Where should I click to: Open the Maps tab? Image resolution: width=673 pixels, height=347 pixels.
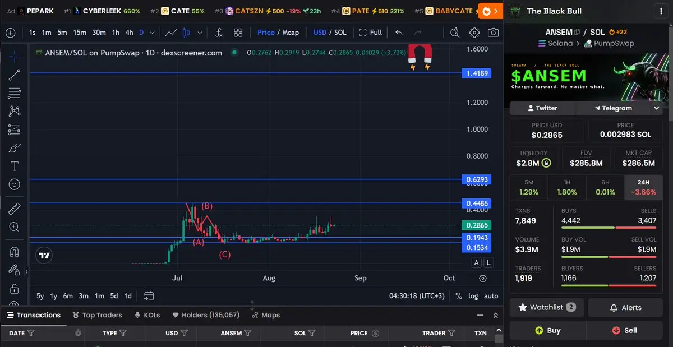click(266, 315)
